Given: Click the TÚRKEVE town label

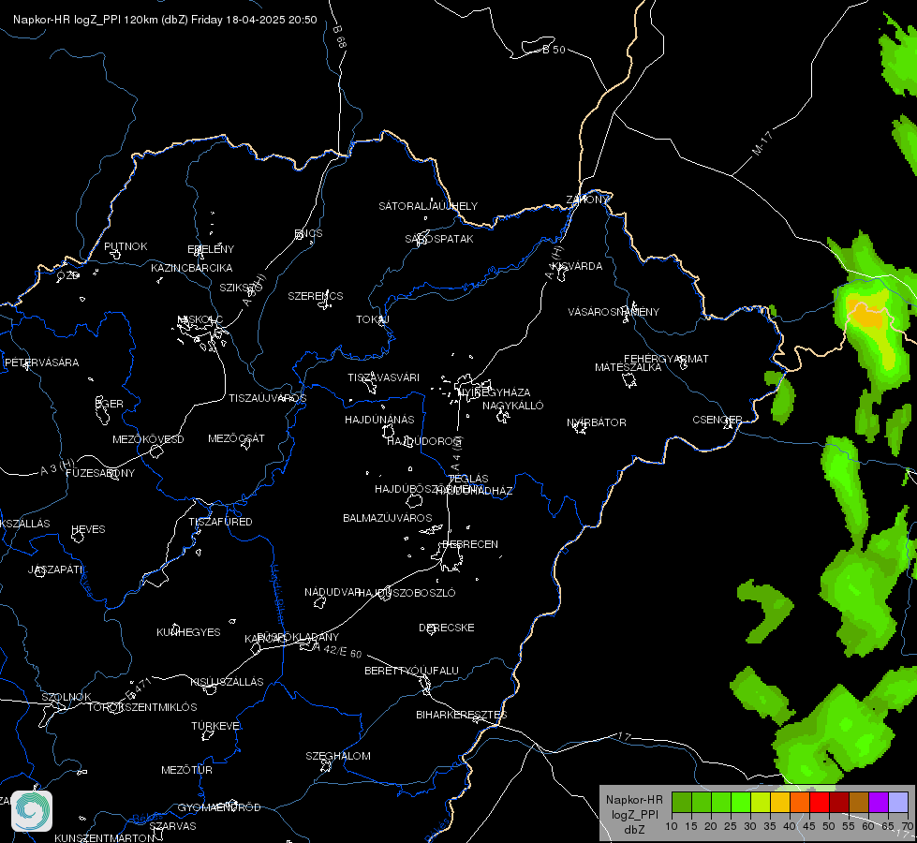Looking at the screenshot, I should tap(215, 725).
